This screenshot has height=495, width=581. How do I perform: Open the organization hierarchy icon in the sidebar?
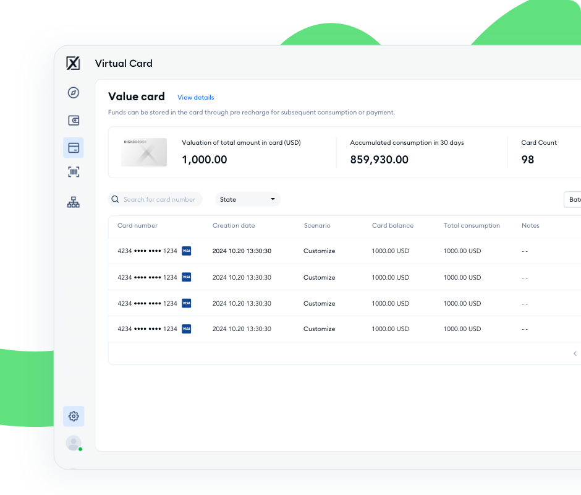tap(74, 202)
